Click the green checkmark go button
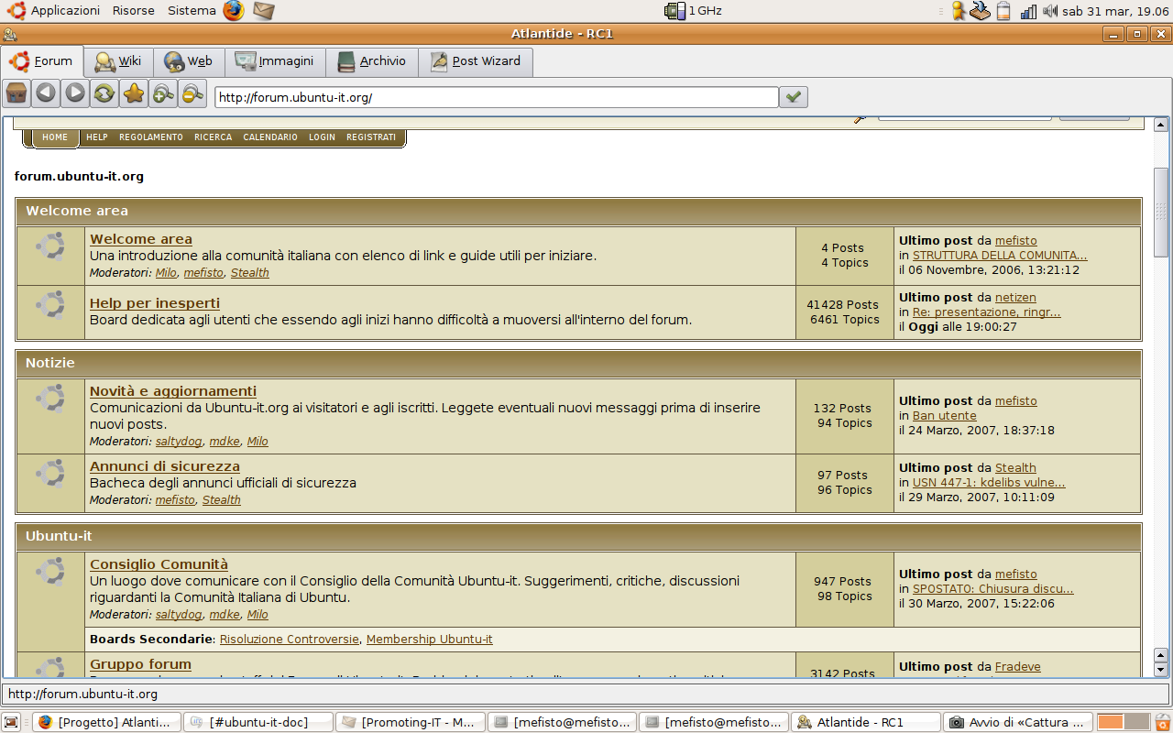Image resolution: width=1173 pixels, height=733 pixels. tap(794, 96)
